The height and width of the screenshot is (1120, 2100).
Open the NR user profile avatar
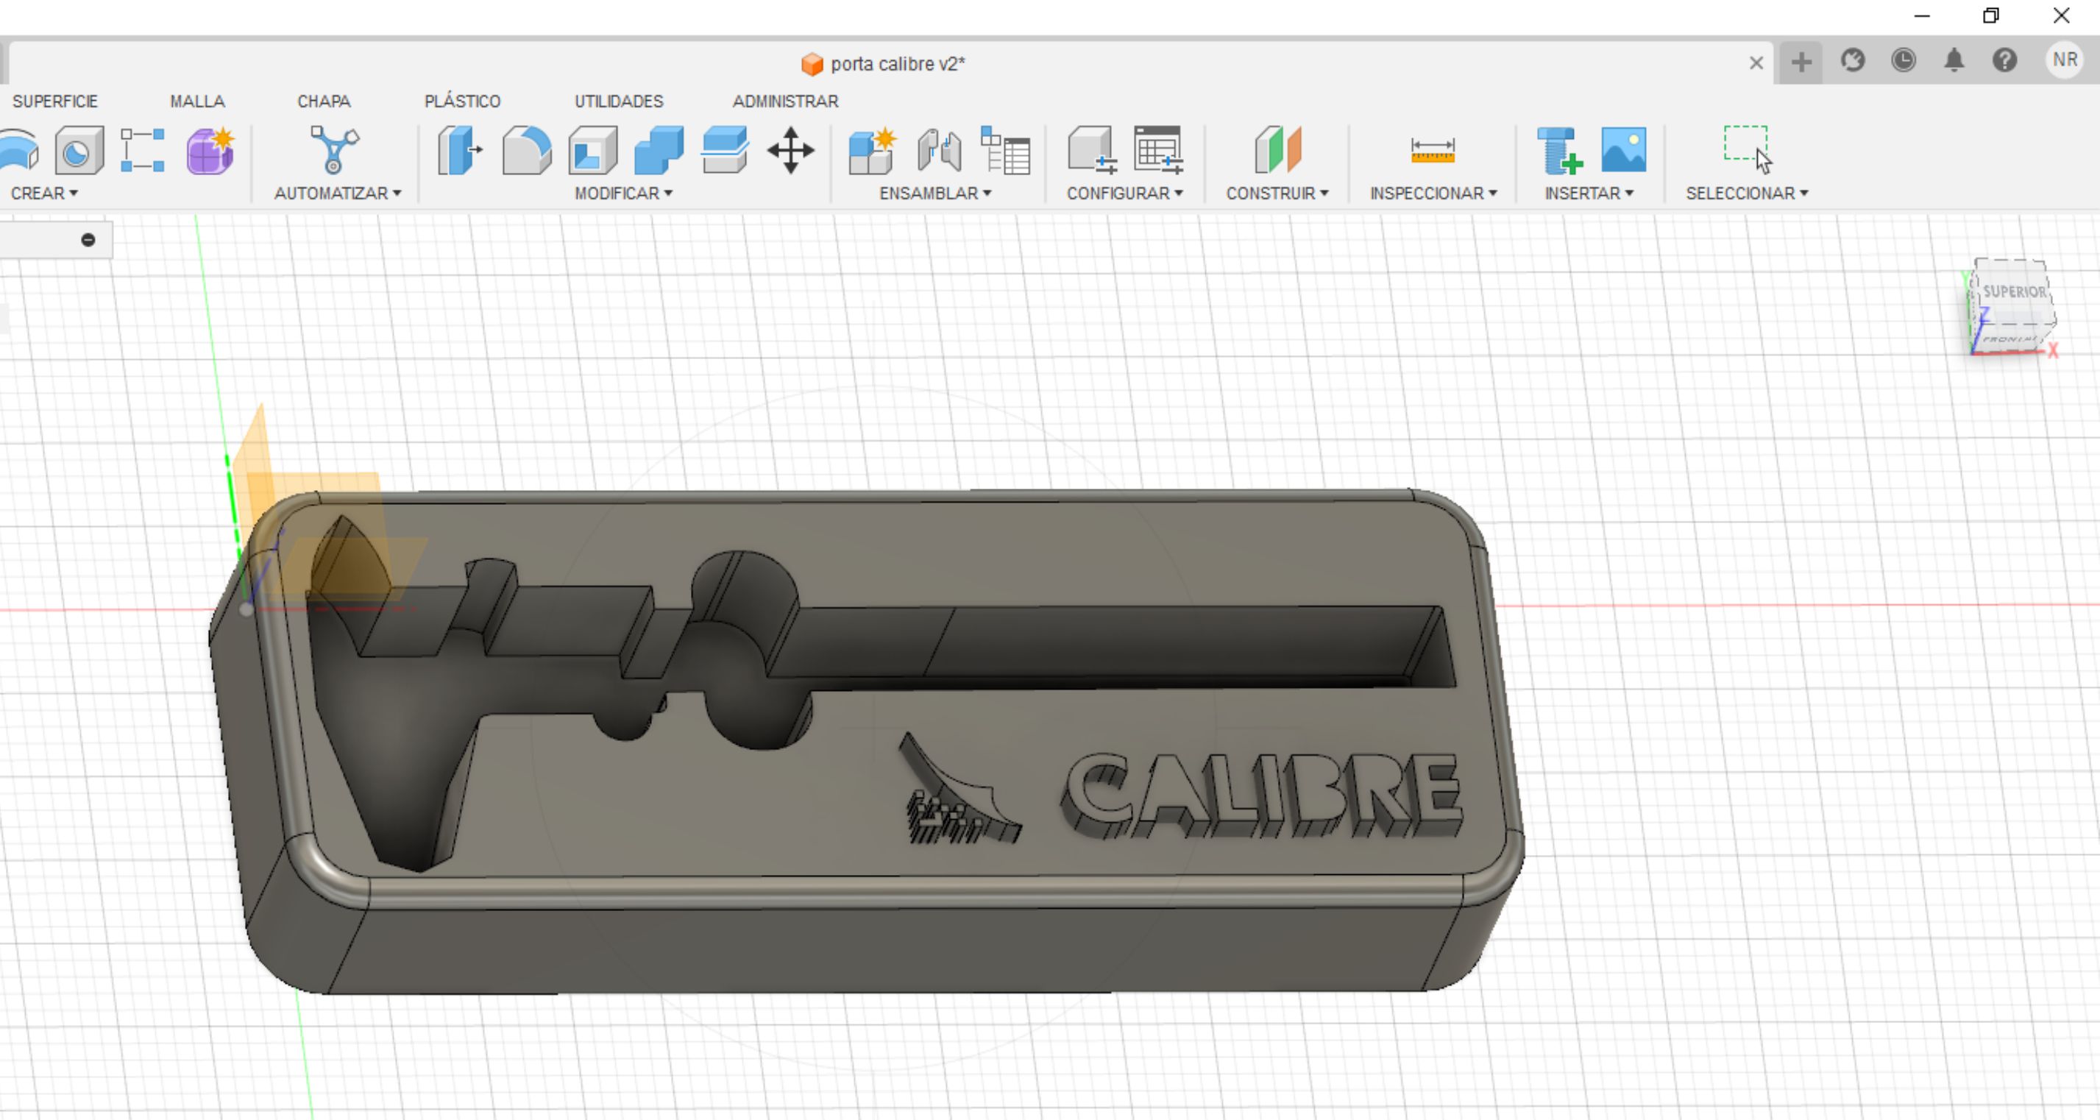click(2065, 60)
